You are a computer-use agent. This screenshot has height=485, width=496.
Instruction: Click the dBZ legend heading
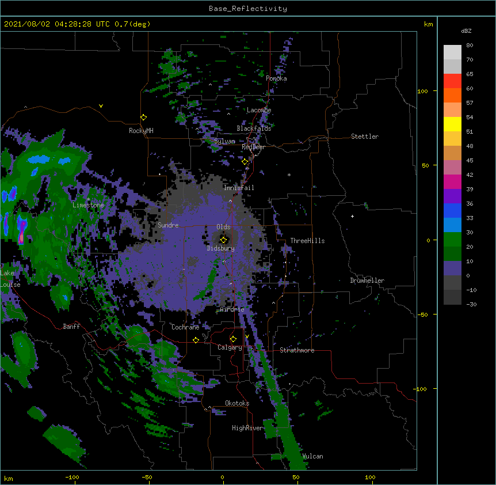(466, 31)
